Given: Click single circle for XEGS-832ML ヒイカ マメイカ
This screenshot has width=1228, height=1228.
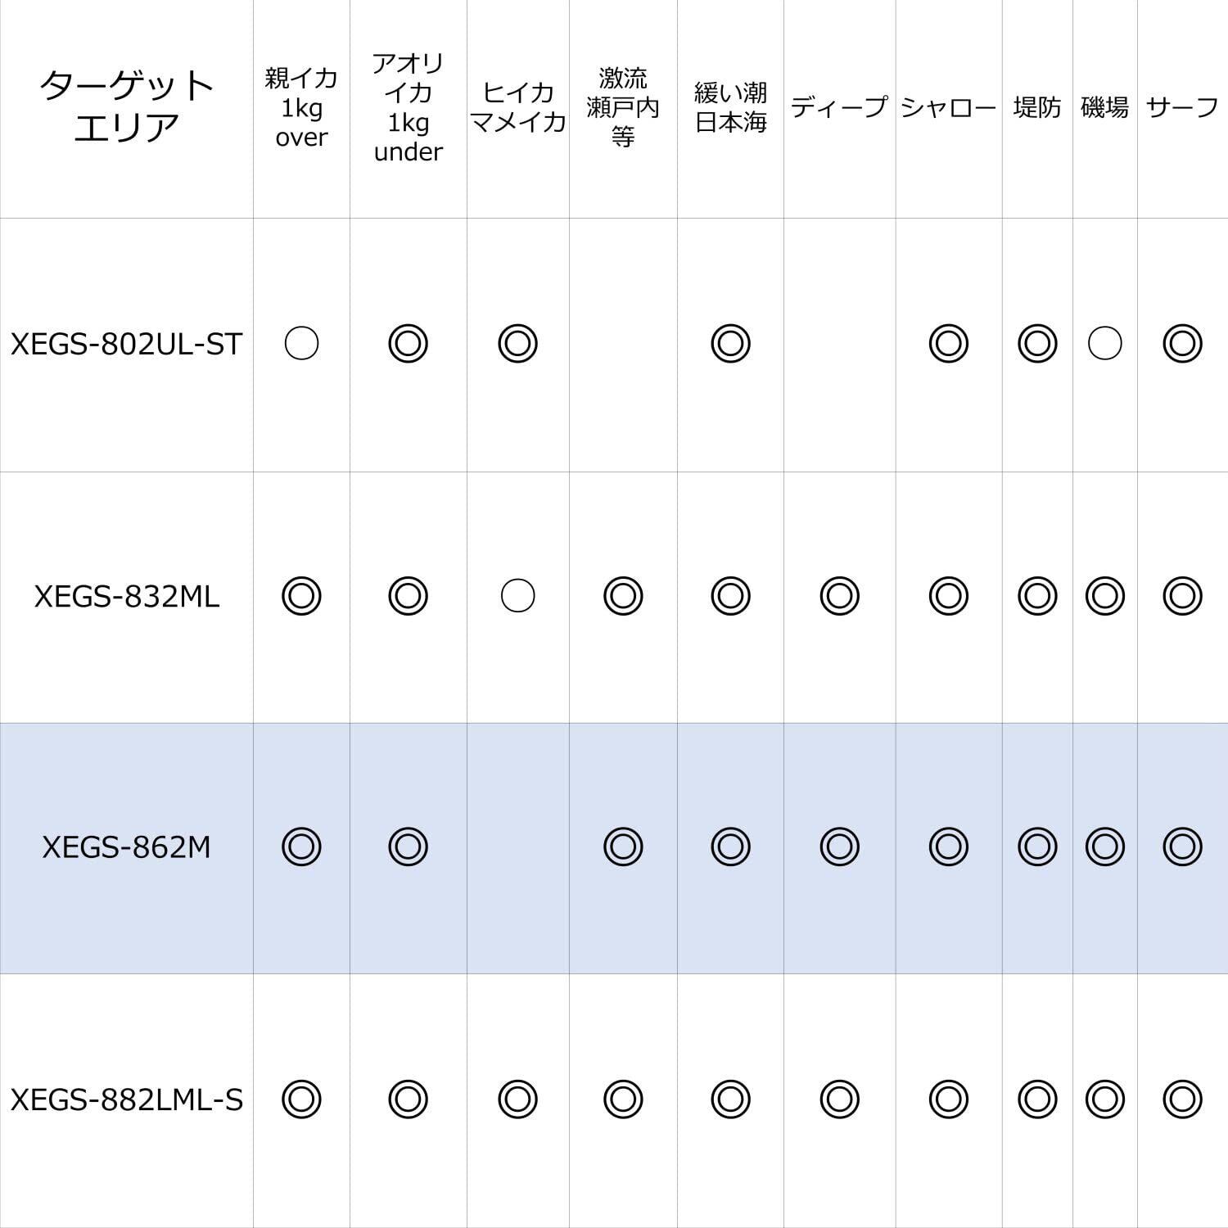Looking at the screenshot, I should (x=517, y=596).
